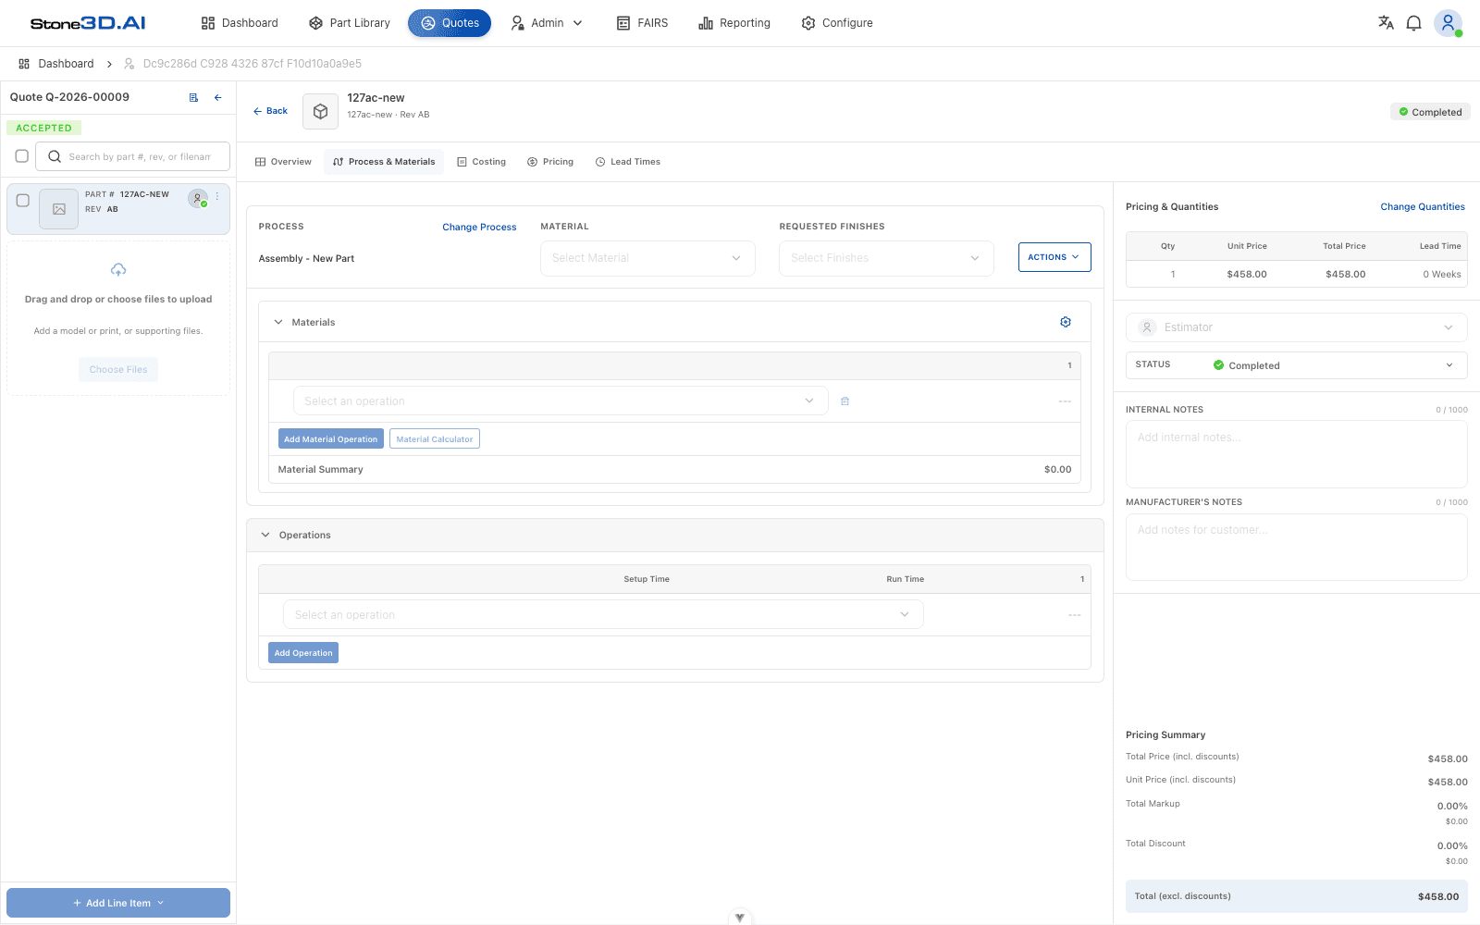Open the user profile avatar

pyautogui.click(x=1448, y=23)
